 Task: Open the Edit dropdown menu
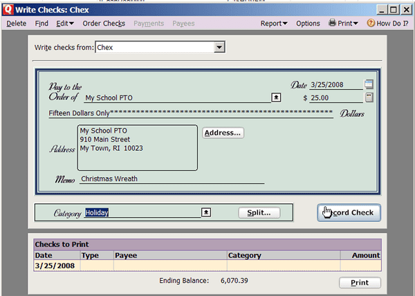coord(65,24)
